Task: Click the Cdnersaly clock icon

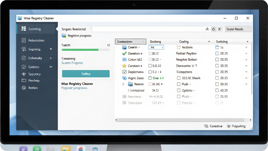Action: (24, 58)
